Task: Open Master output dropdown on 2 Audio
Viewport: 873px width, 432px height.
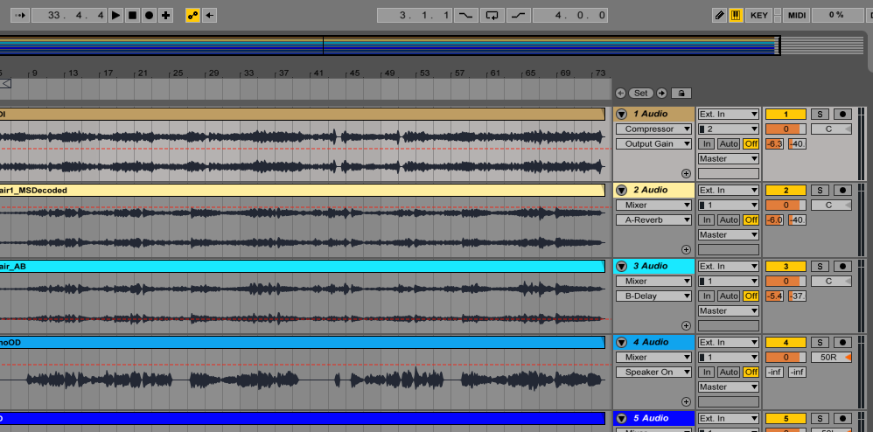Action: coord(729,235)
